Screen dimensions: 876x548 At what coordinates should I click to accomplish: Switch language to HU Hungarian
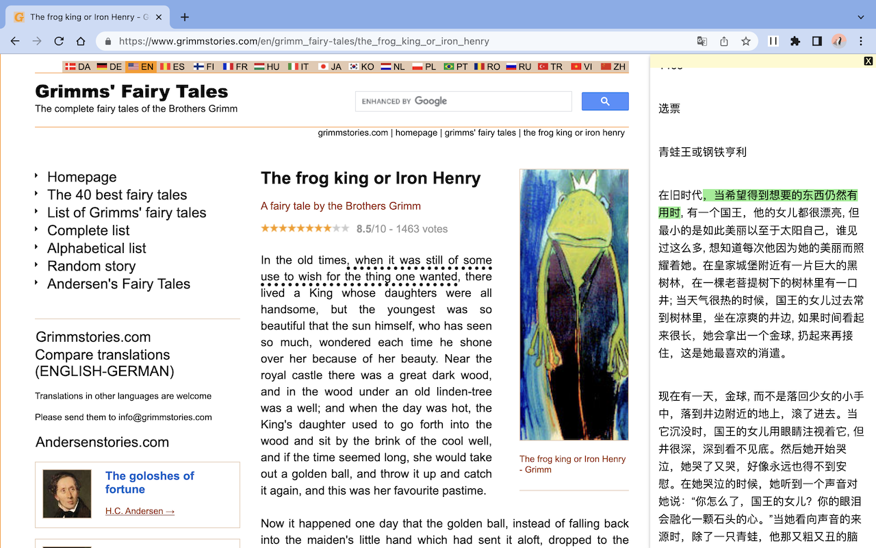(x=268, y=66)
